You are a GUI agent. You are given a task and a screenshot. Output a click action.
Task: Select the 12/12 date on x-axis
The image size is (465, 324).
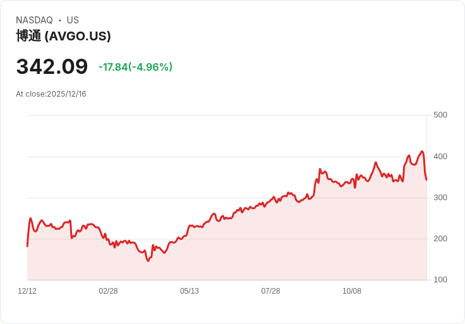27,291
